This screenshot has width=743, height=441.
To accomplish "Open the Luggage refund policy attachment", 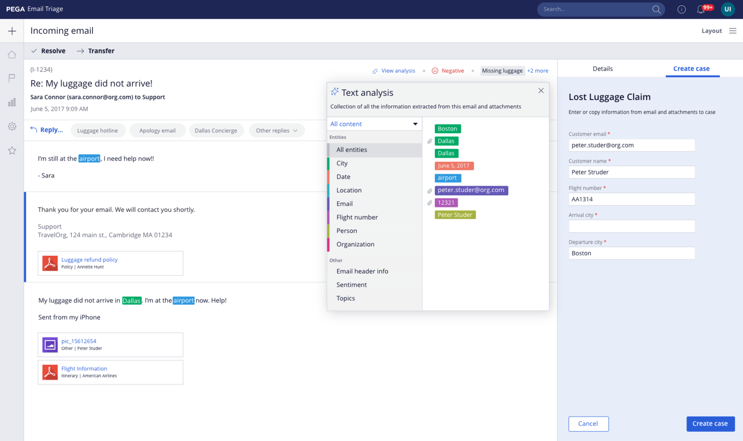I will [89, 260].
